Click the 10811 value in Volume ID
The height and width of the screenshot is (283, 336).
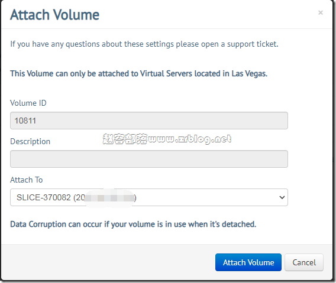[25, 121]
